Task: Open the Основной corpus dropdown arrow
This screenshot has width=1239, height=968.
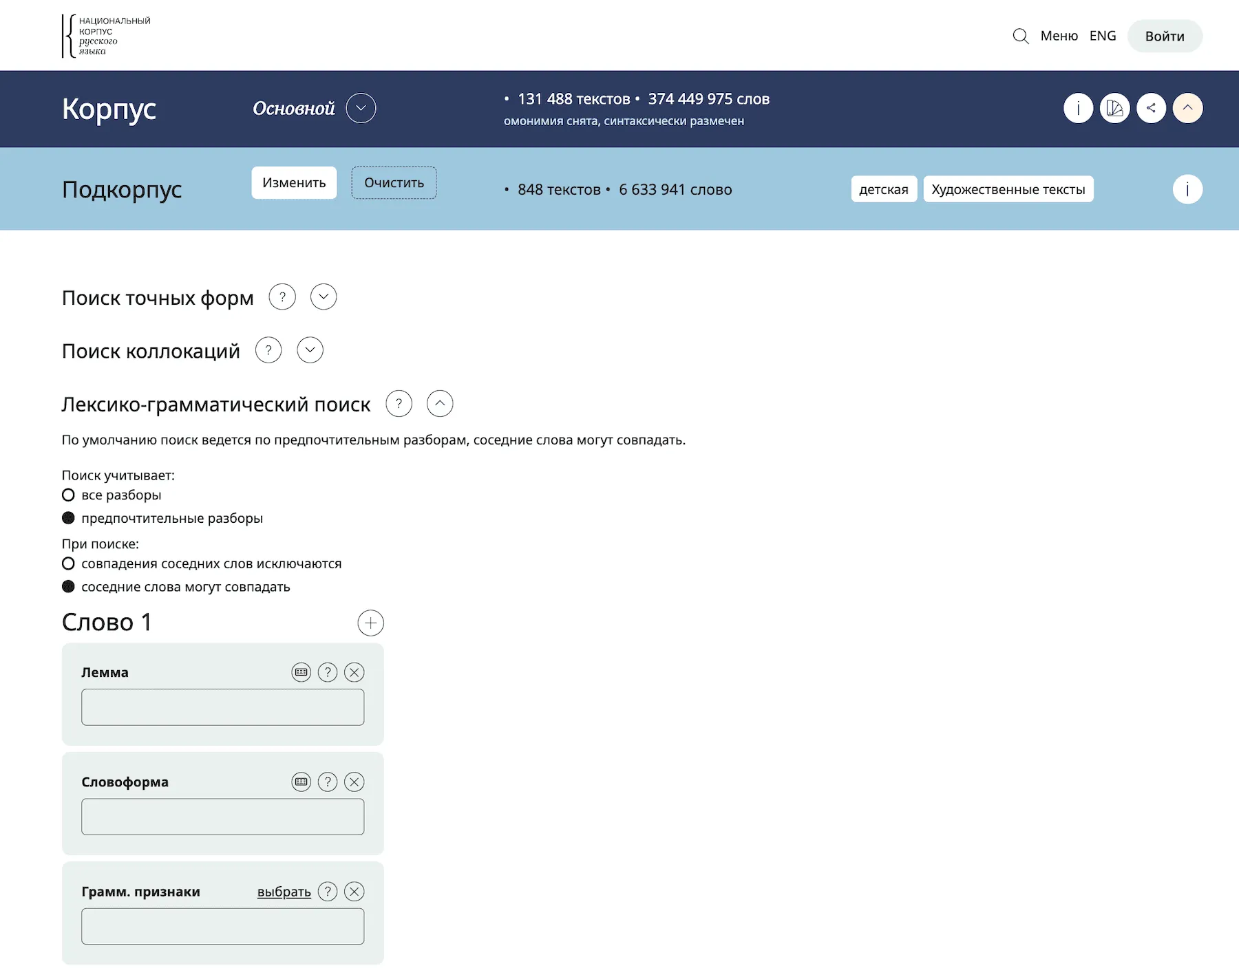Action: point(361,108)
